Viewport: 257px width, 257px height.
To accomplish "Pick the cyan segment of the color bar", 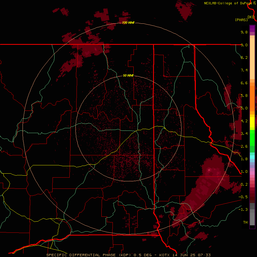I will coord(252,157).
